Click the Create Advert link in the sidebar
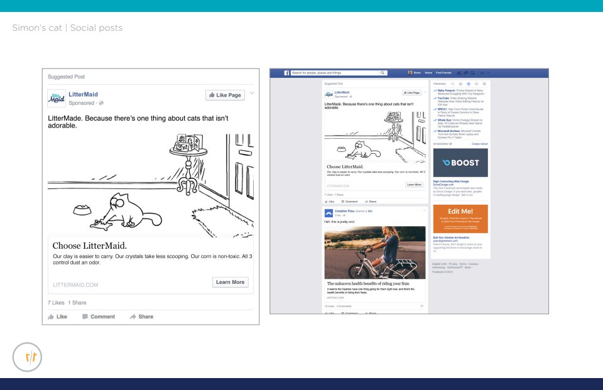The width and height of the screenshot is (603, 390). tap(480, 144)
